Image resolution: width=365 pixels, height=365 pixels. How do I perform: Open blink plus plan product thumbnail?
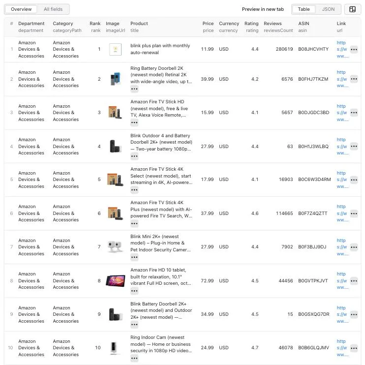tap(115, 49)
